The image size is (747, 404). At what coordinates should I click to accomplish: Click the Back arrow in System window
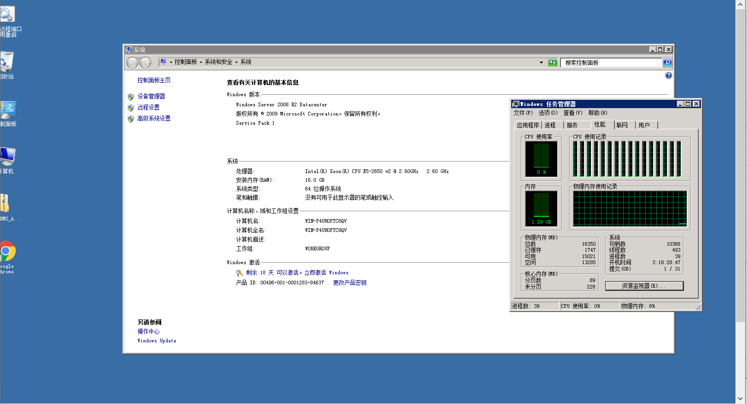(132, 63)
